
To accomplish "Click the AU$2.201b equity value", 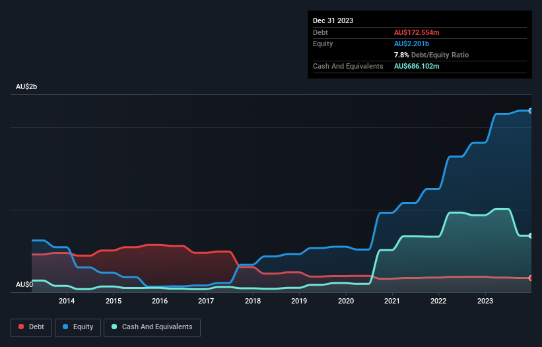I will click(411, 44).
